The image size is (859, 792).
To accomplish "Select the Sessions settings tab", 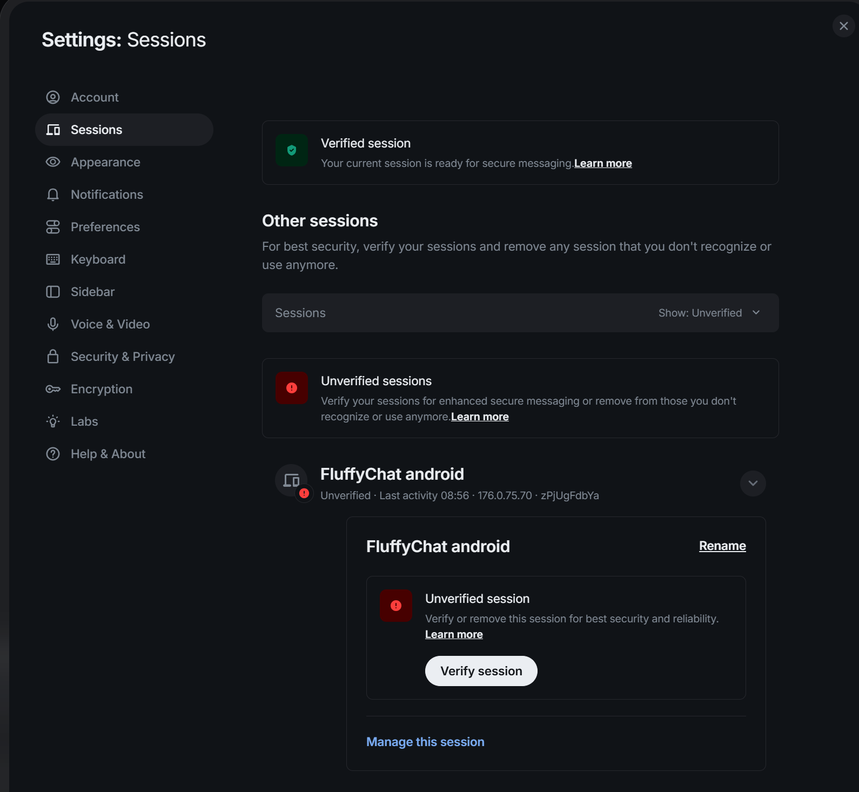I will pyautogui.click(x=124, y=130).
